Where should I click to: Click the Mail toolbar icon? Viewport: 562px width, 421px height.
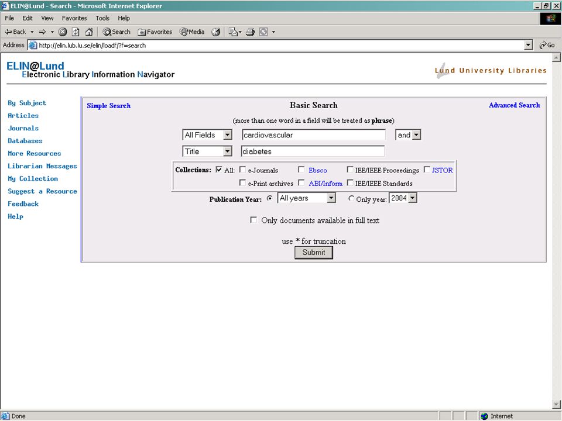pos(233,32)
